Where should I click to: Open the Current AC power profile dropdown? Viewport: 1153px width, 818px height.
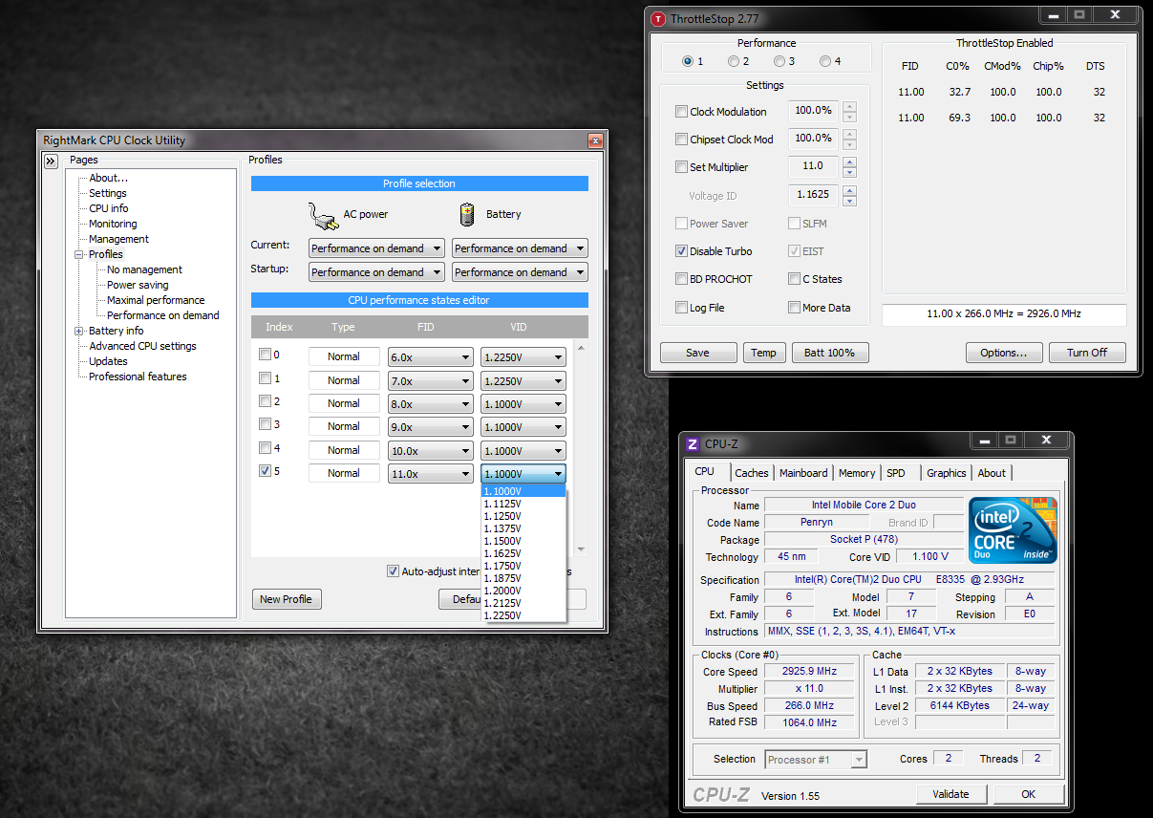[376, 248]
